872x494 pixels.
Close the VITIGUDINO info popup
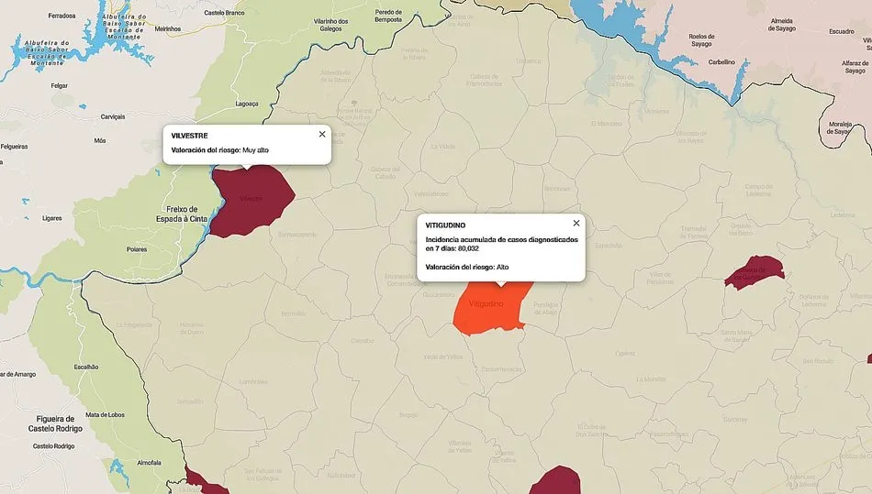[576, 223]
